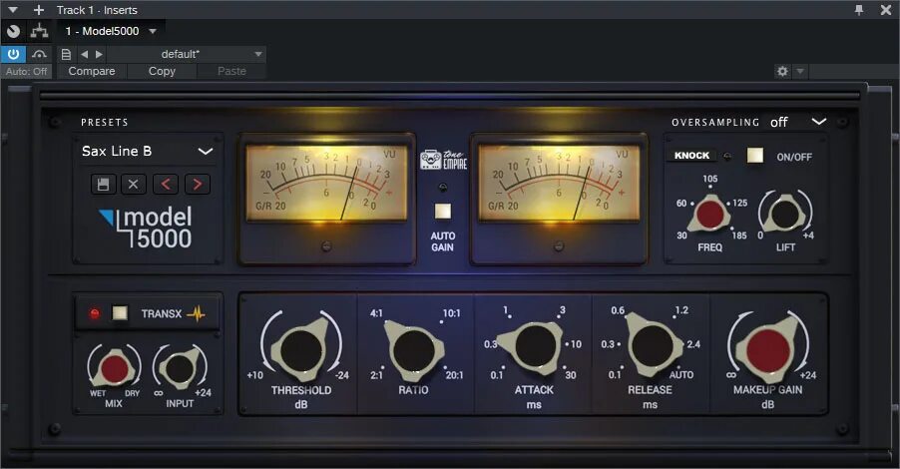Click the 20:1 ratio label
900x469 pixels.
(x=454, y=375)
